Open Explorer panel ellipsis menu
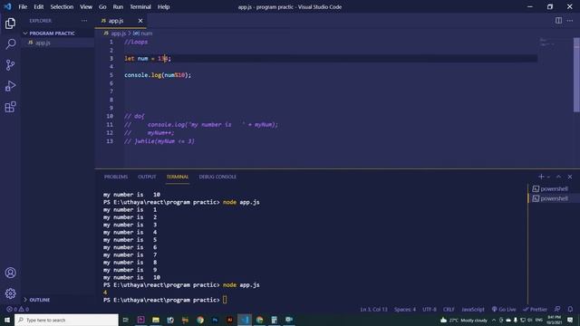The height and width of the screenshot is (326, 580). 84,21
